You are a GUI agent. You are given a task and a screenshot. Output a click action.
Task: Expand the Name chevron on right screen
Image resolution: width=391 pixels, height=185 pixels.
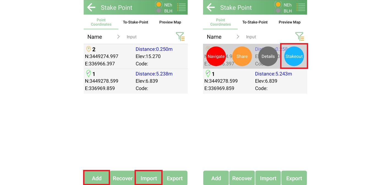tap(238, 37)
